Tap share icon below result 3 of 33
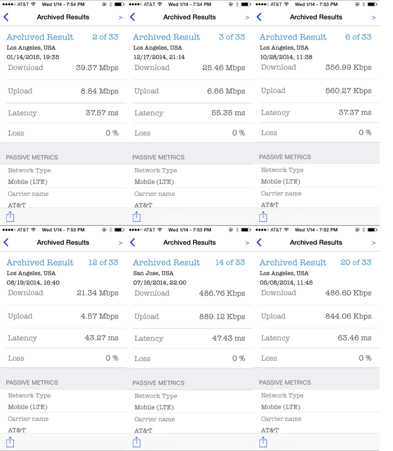 tap(137, 216)
